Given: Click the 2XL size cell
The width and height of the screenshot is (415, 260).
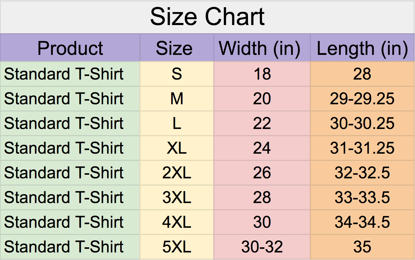Looking at the screenshot, I should [x=177, y=173].
